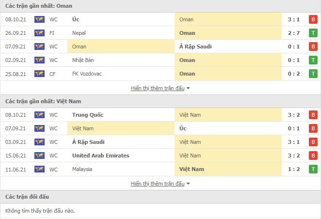Viewport: 321px width, 219px height.
Task: Click the red B badge on the United Arab Emirates row
Action: click(313, 156)
